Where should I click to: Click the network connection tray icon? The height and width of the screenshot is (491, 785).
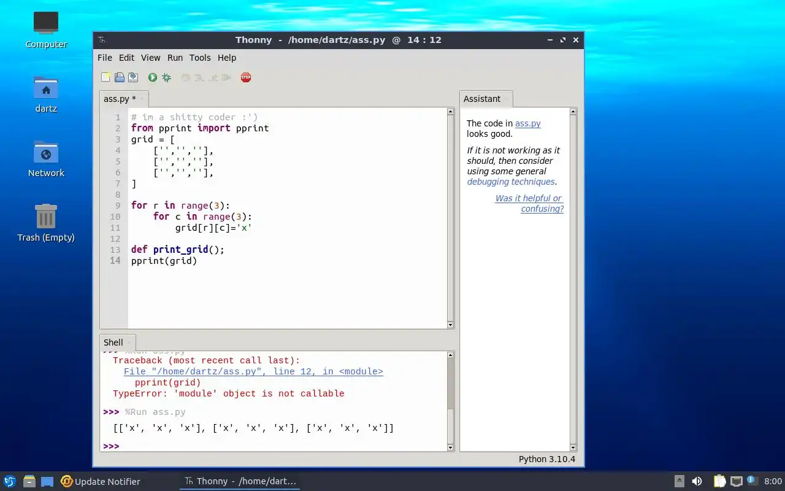[x=736, y=481]
